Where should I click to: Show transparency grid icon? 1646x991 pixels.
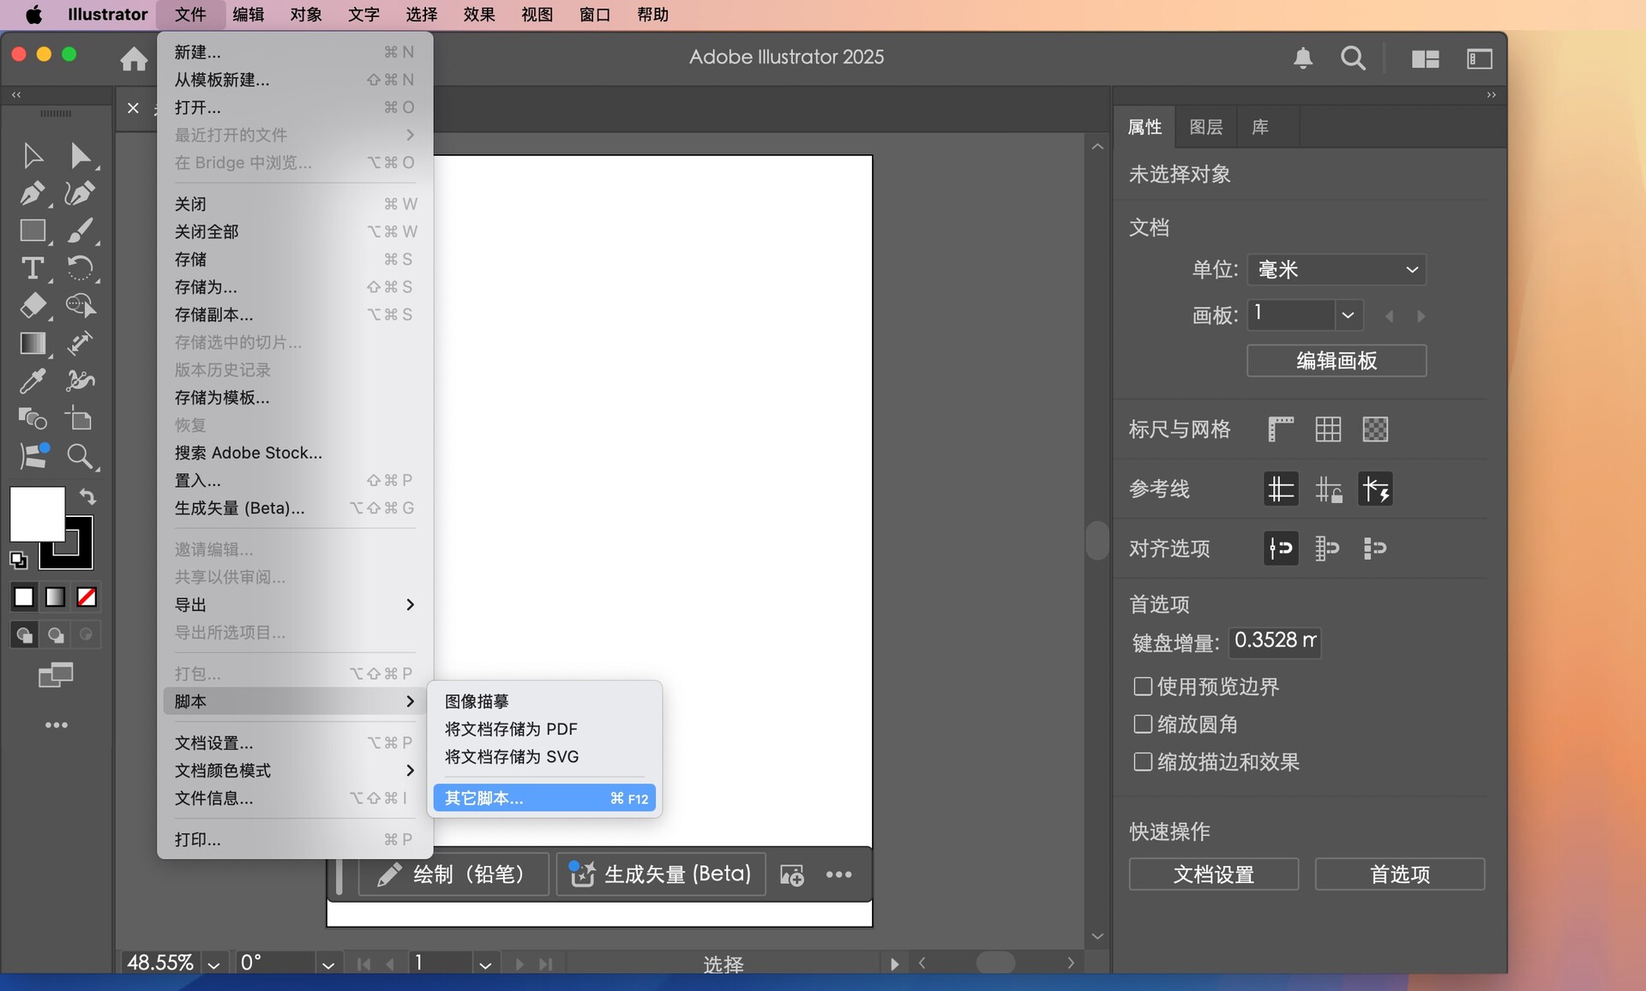[1375, 429]
